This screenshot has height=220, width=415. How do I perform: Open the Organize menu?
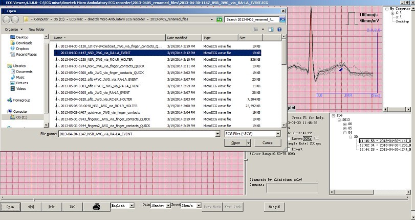tap(13, 30)
